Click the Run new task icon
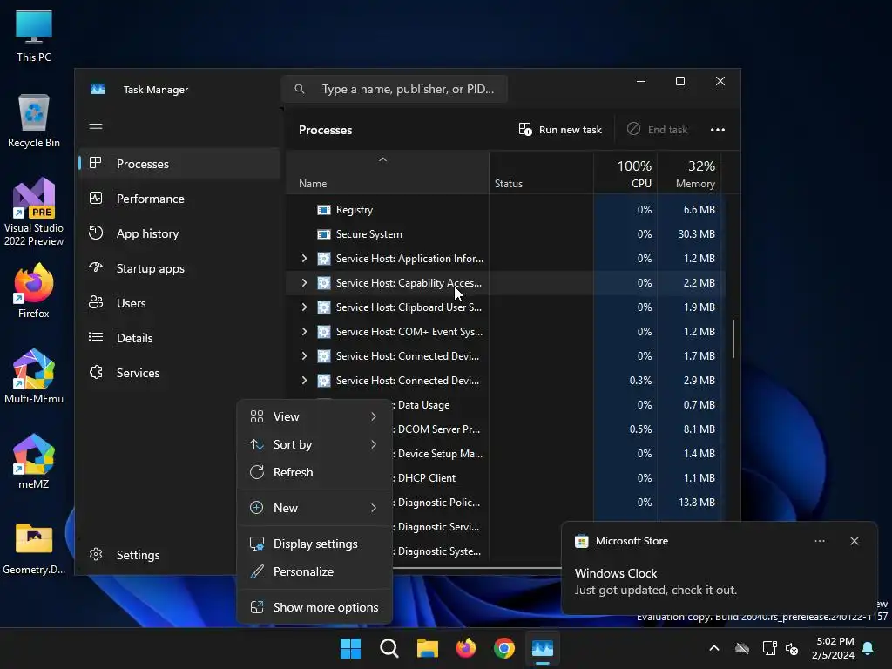This screenshot has width=892, height=669. (525, 129)
